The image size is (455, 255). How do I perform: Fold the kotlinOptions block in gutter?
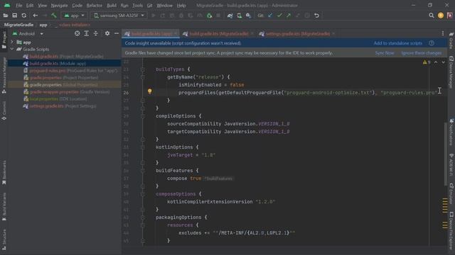[142, 147]
